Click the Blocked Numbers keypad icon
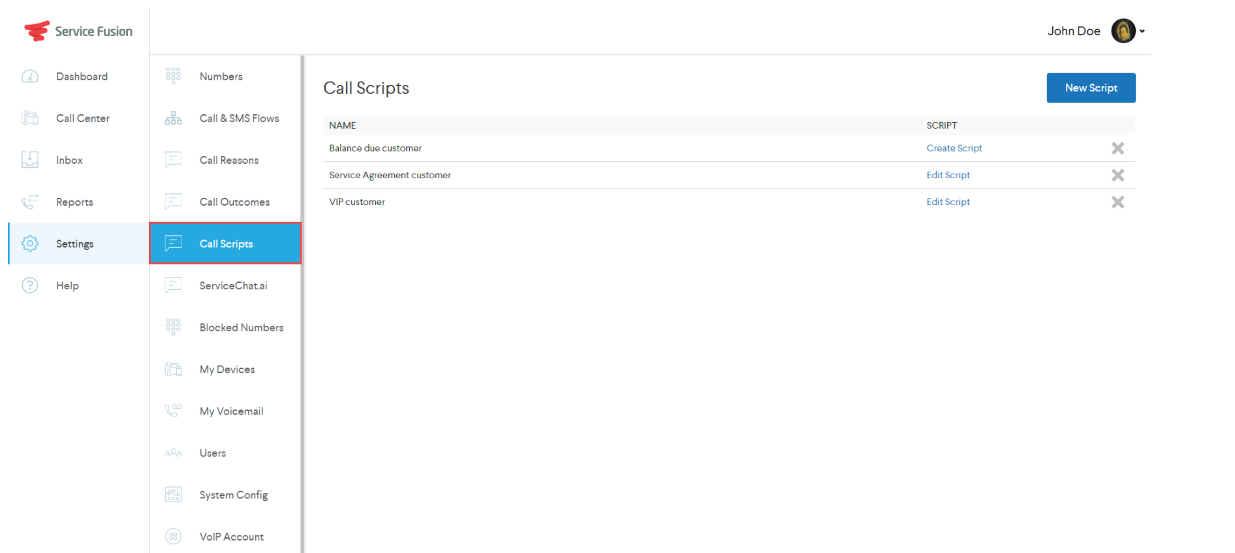 (x=173, y=327)
